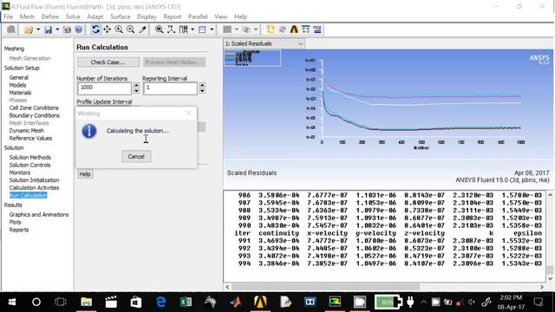Open Windows Start menu
Viewport: 555px width, 312px height.
pyautogui.click(x=11, y=302)
